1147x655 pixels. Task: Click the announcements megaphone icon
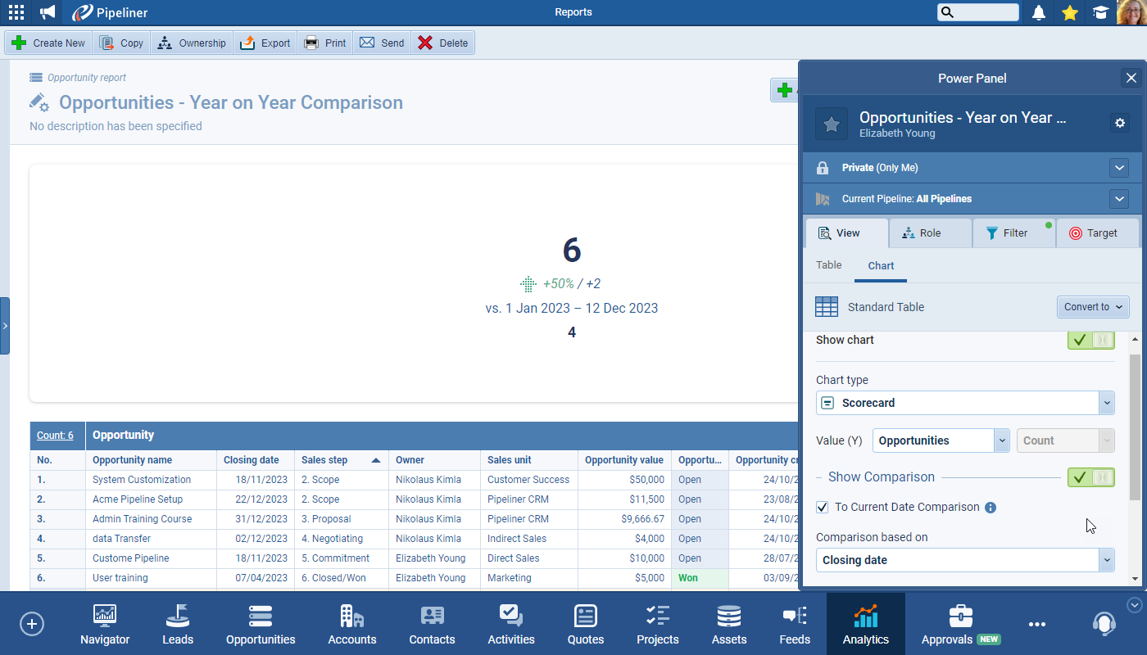[48, 12]
